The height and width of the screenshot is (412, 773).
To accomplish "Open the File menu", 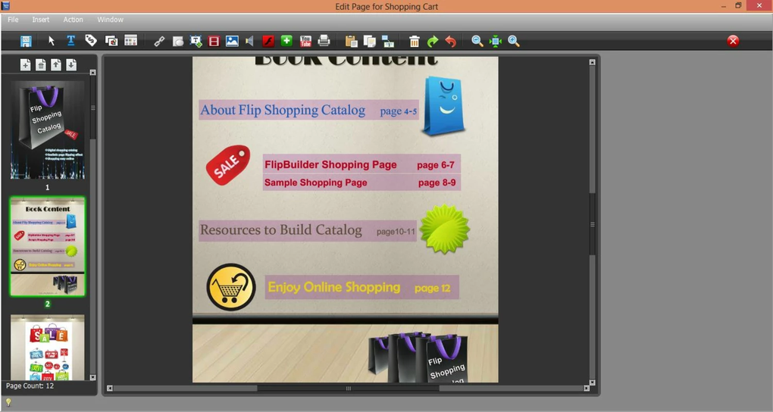I will click(14, 20).
